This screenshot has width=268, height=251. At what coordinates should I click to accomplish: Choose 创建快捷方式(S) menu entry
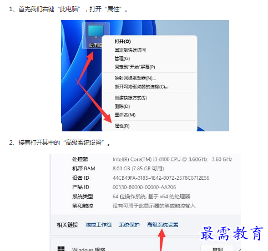point(131,98)
